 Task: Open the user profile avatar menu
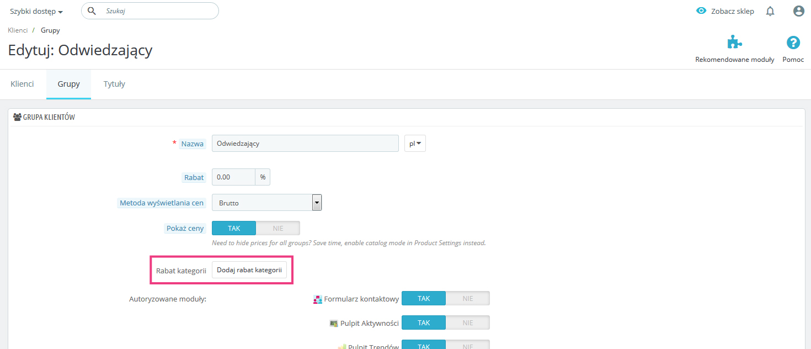tap(798, 11)
